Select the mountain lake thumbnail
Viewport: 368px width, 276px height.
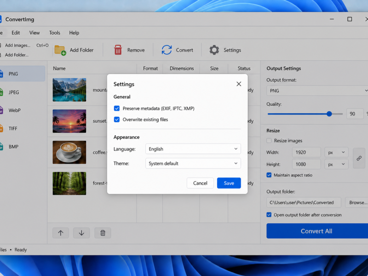point(69,90)
